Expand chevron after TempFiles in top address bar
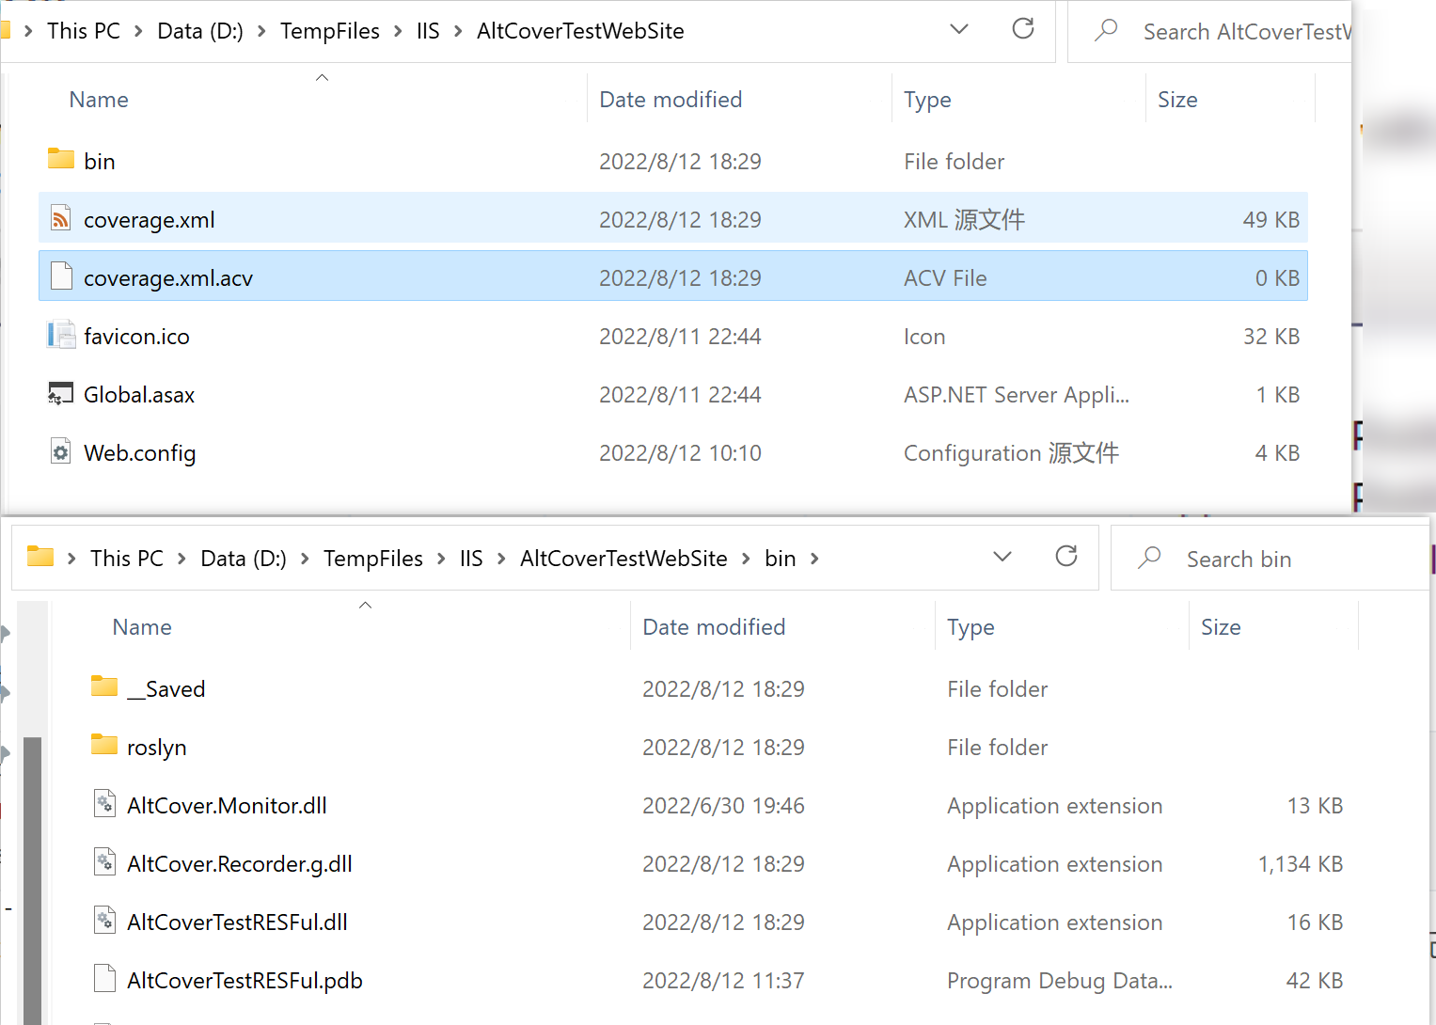The height and width of the screenshot is (1025, 1436). tap(398, 31)
